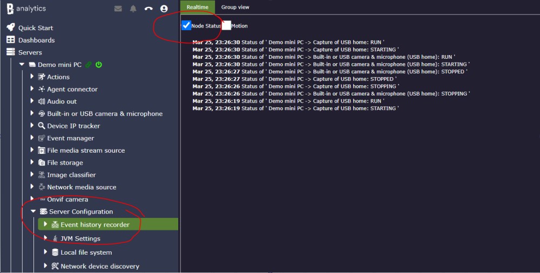Select the Realtime tab

click(198, 7)
